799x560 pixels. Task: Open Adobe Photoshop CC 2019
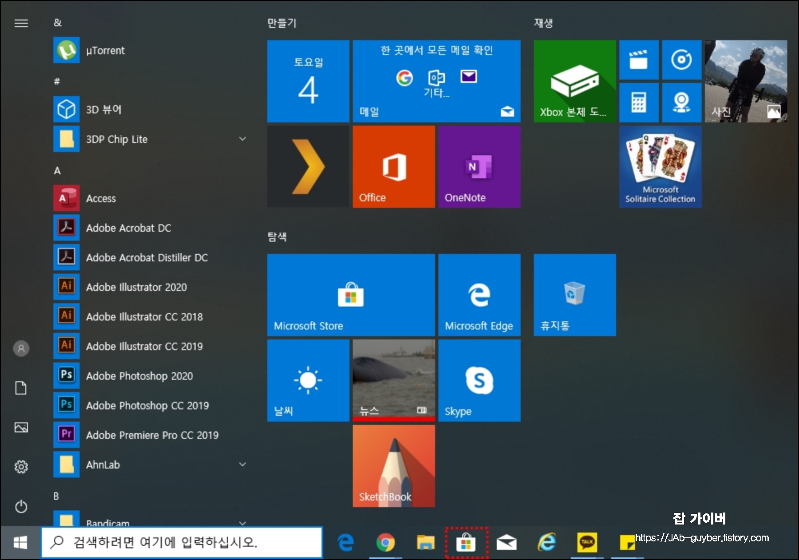tap(151, 405)
